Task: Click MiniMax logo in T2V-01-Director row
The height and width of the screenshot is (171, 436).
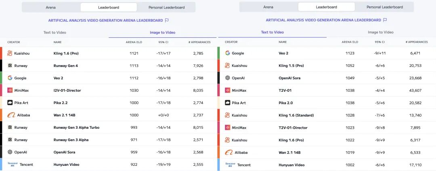Action: pos(227,128)
